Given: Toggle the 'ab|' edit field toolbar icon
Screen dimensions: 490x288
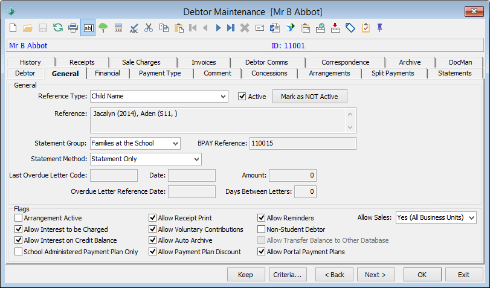Looking at the screenshot, I should tap(88, 28).
